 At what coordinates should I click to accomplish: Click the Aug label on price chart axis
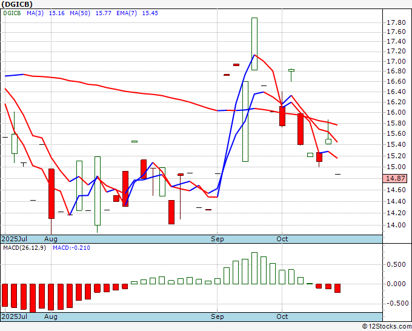pyautogui.click(x=50, y=239)
